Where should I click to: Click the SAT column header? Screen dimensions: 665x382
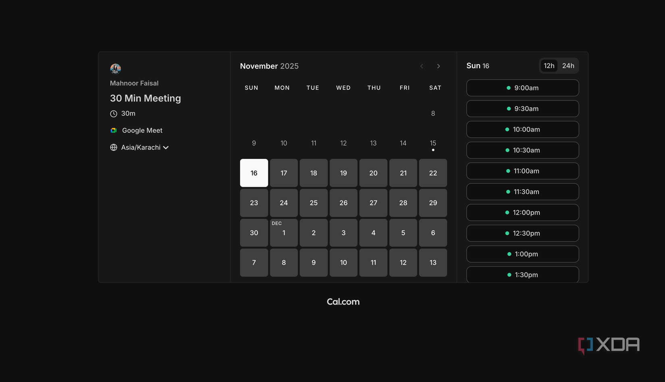[435, 88]
